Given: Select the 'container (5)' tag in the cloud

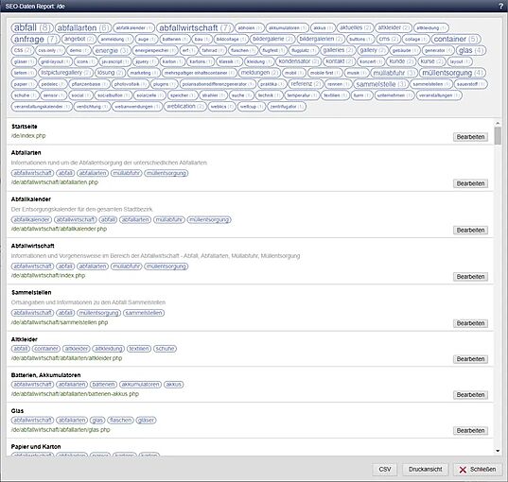Looking at the screenshot, I should click(x=456, y=39).
